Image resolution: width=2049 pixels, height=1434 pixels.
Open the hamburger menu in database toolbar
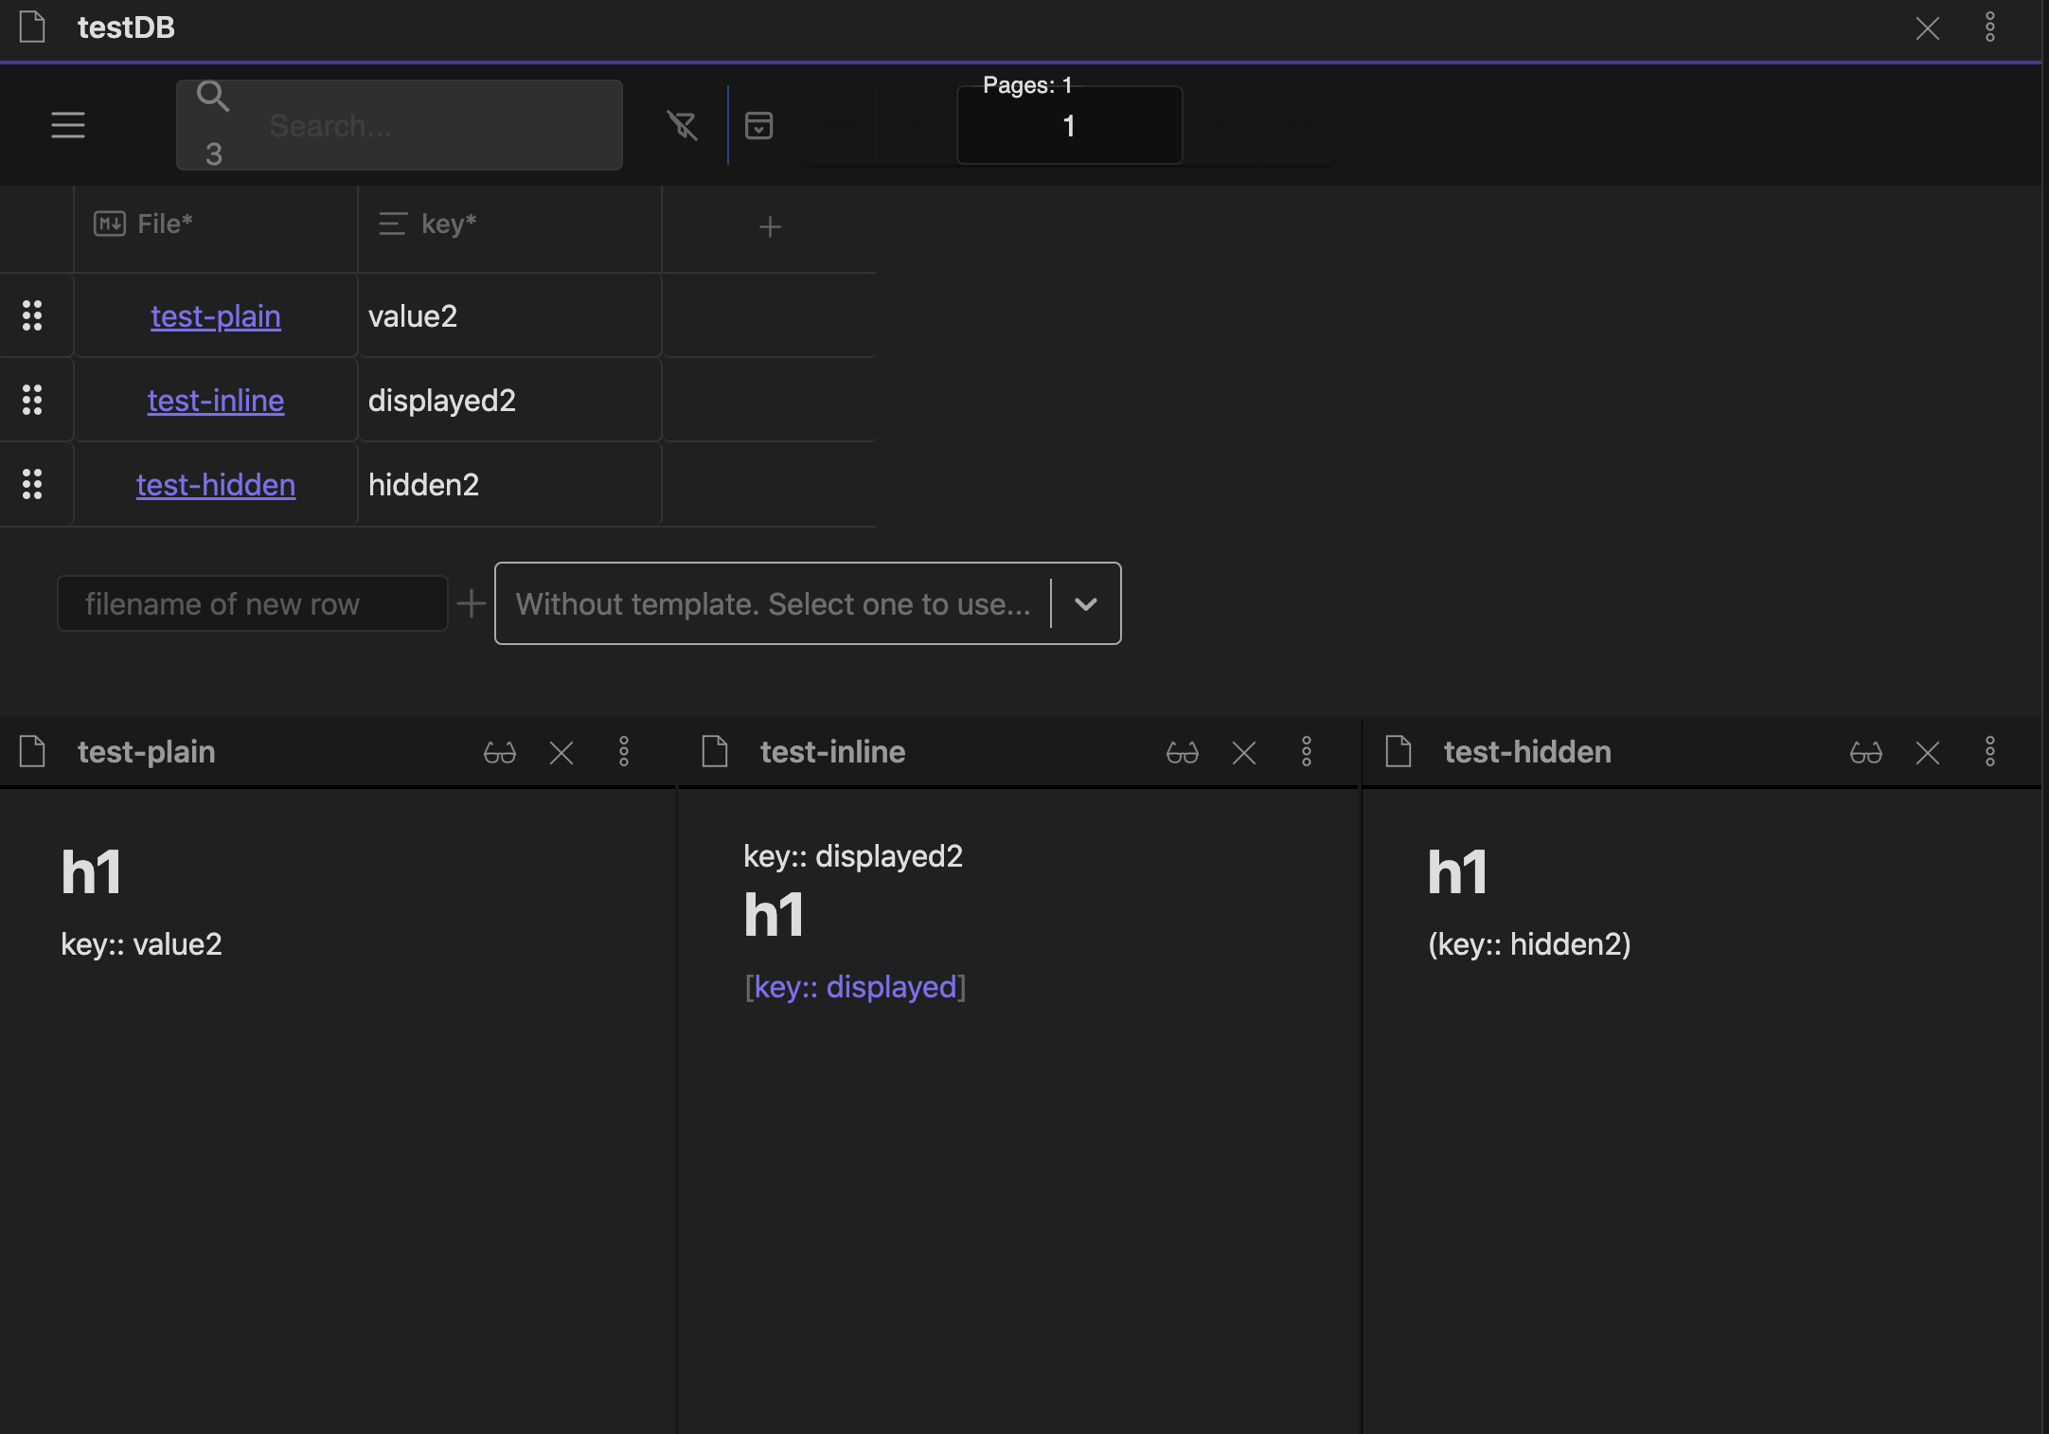pyautogui.click(x=68, y=125)
